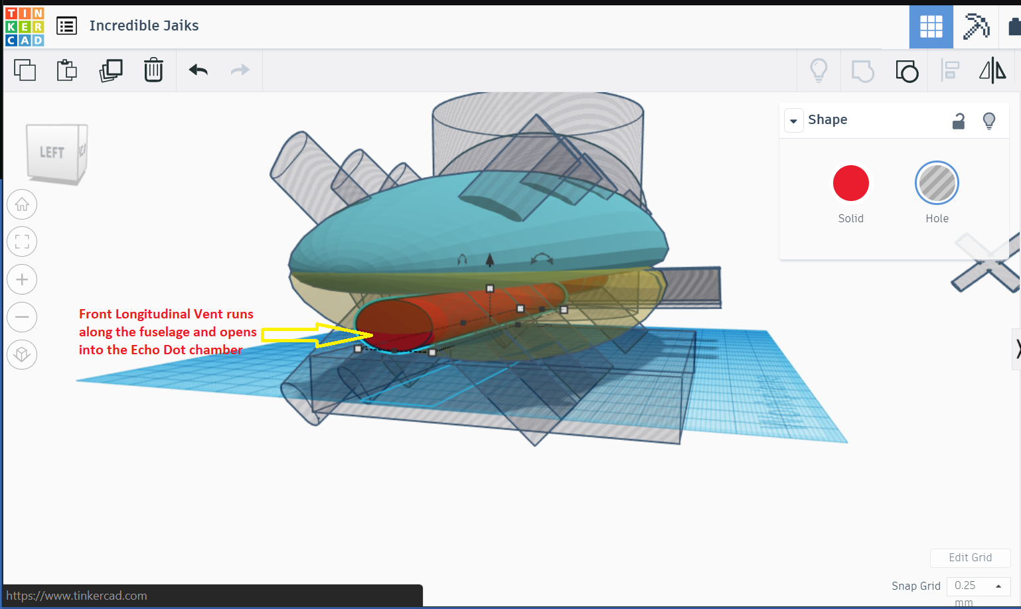Set shape to Hole striped swatch
The image size is (1021, 609).
(937, 183)
